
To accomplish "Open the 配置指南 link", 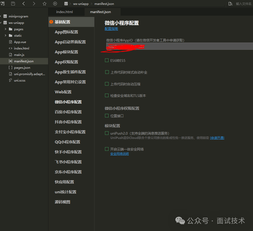I will coord(111,29).
